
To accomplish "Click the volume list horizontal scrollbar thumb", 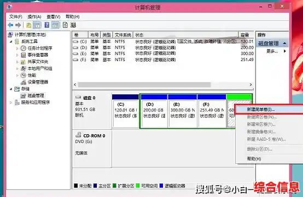I will tap(144, 85).
